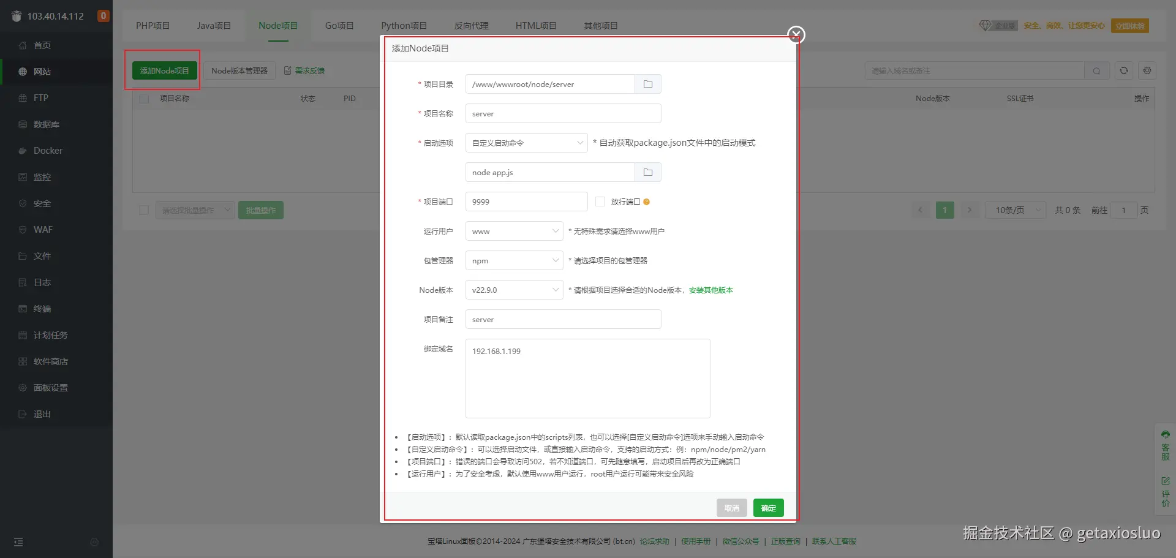Click the 项目名称 server input field
The width and height of the screenshot is (1176, 558).
(x=563, y=113)
